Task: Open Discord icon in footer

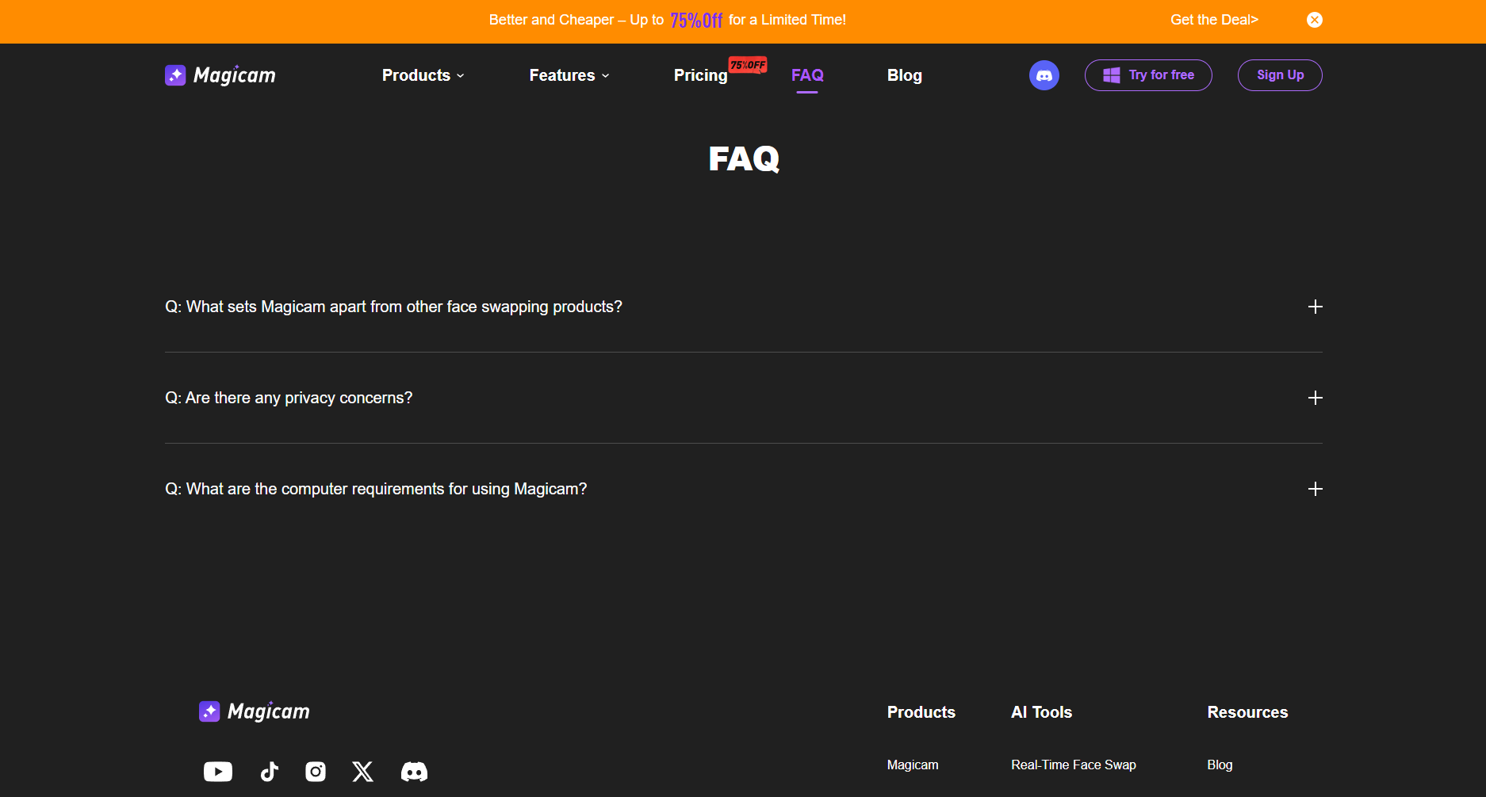Action: (x=414, y=772)
